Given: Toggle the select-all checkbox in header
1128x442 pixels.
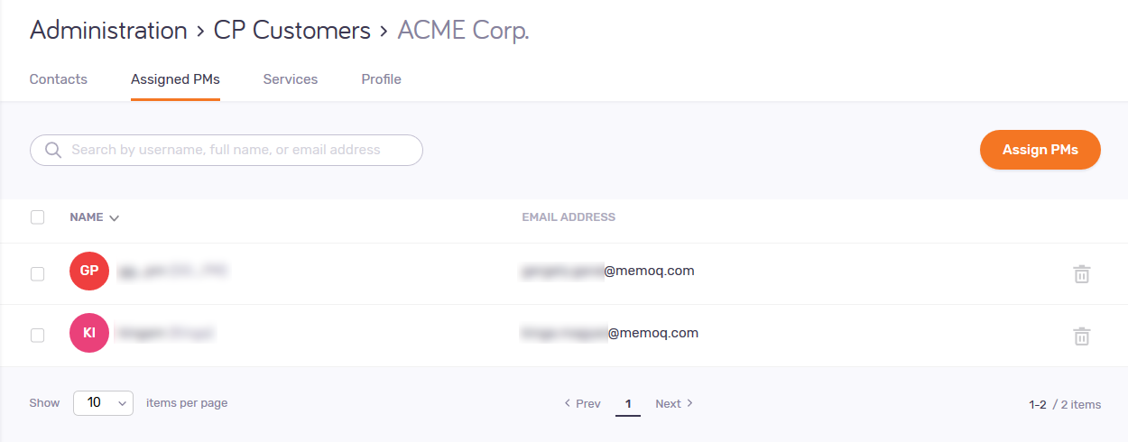Looking at the screenshot, I should 37,217.
